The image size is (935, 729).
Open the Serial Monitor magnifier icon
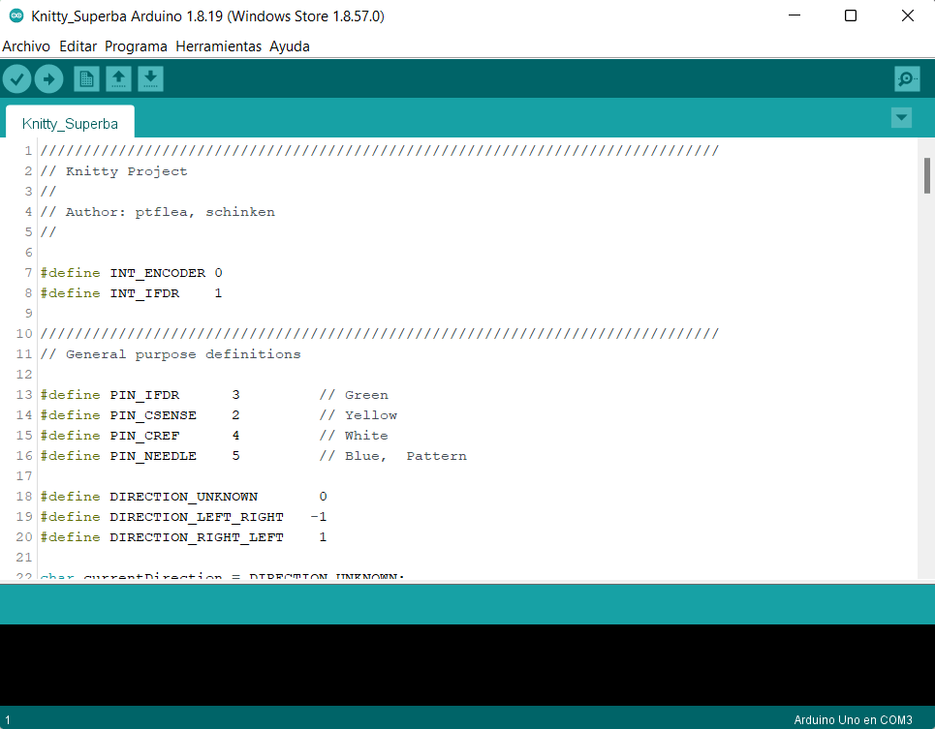click(907, 79)
